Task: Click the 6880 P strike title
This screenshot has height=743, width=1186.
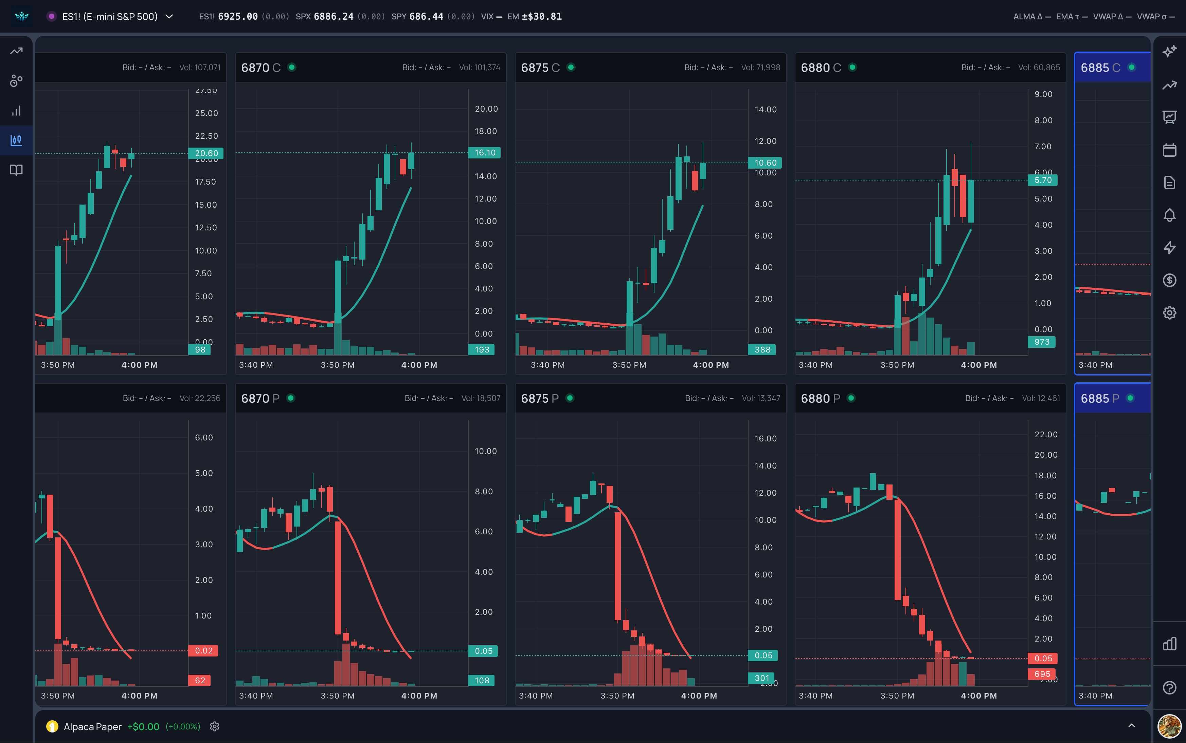Action: [x=820, y=399]
